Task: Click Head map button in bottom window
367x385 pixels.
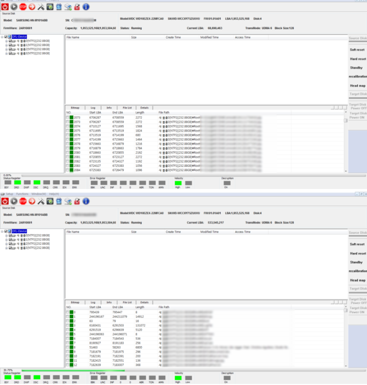Action: coord(357,280)
